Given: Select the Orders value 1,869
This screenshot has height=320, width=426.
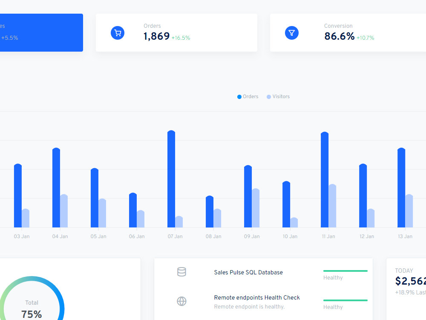Looking at the screenshot, I should click(156, 36).
